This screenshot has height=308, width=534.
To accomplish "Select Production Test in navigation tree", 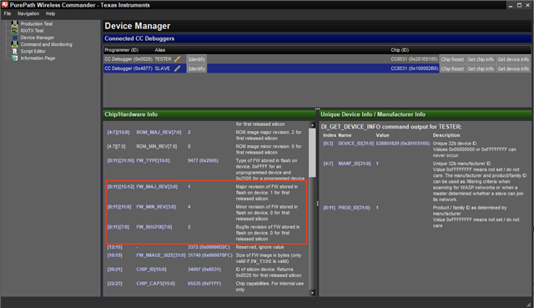I will [x=37, y=24].
